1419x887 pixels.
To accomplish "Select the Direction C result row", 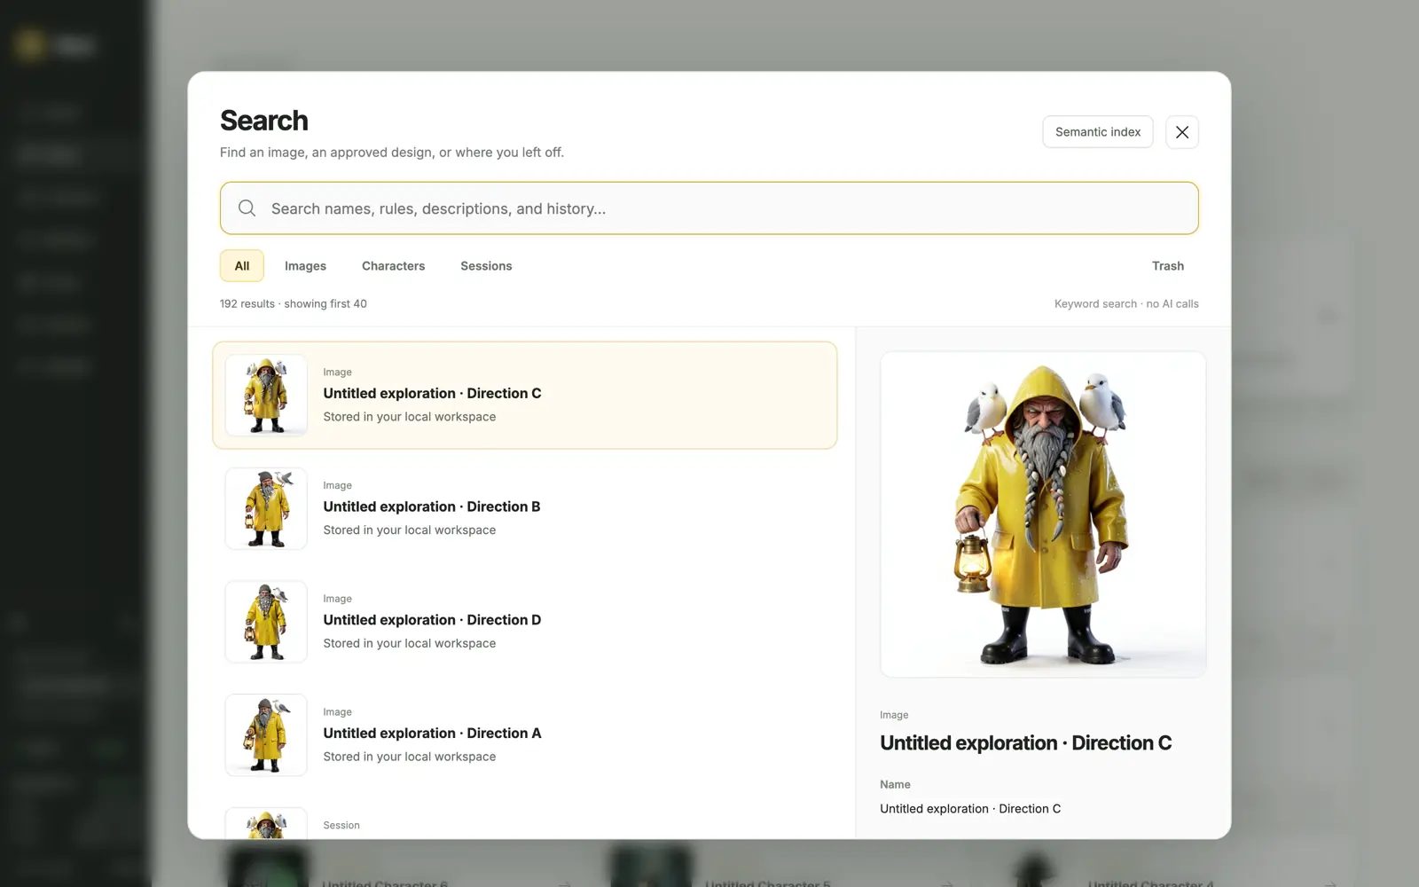I will (x=524, y=395).
